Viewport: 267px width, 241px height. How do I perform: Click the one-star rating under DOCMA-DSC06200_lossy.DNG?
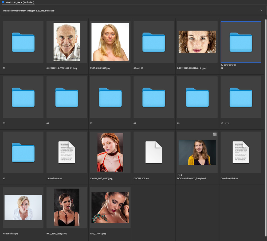click(182, 175)
